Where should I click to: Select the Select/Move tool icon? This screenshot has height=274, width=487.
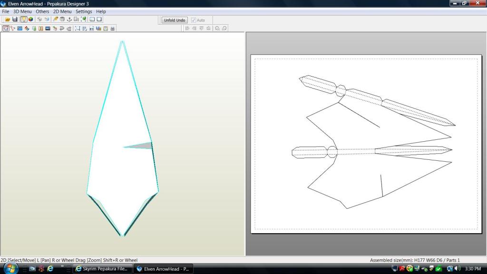[x=6, y=29]
